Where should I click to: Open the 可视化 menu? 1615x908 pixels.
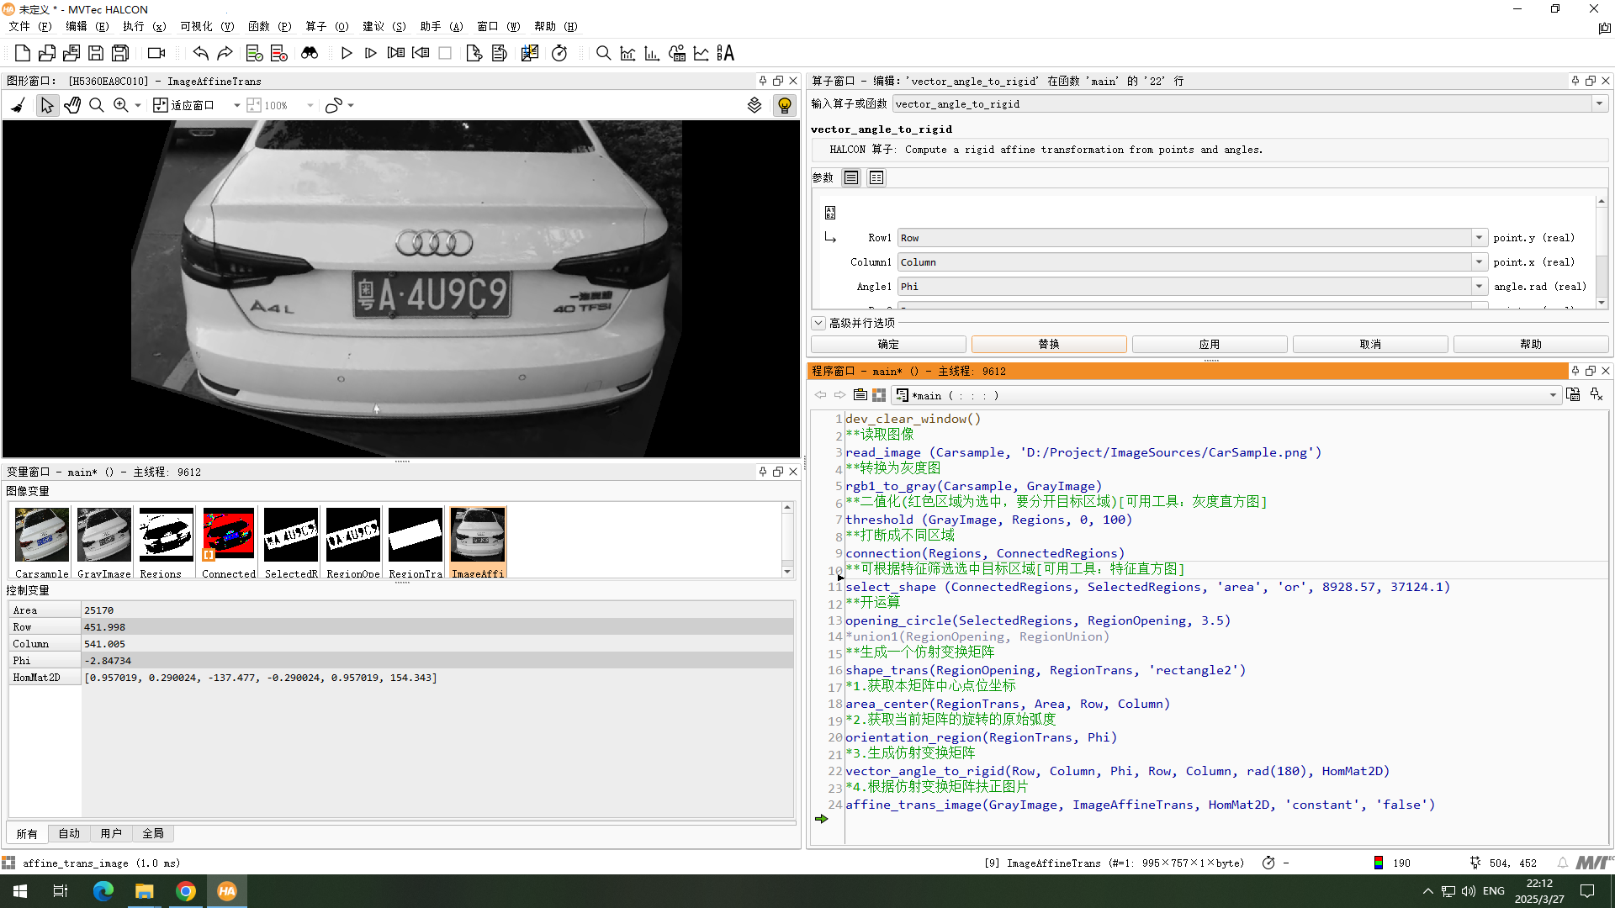[x=207, y=26]
